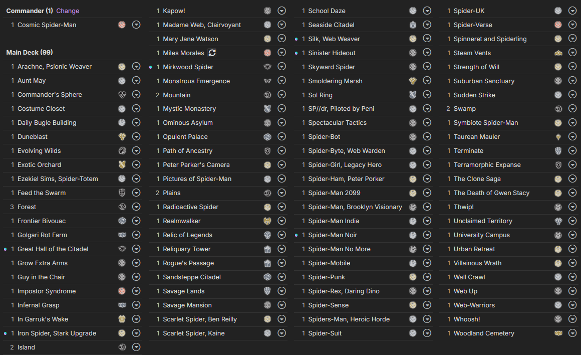
Task: Open the dropdown for Rogue's Passage
Action: click(x=282, y=263)
